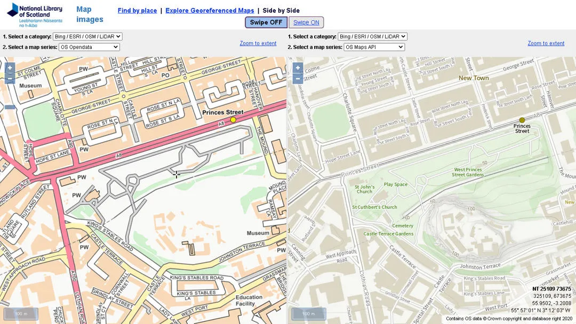Click Zoom to extent for the right map
Image resolution: width=576 pixels, height=324 pixels.
point(546,43)
